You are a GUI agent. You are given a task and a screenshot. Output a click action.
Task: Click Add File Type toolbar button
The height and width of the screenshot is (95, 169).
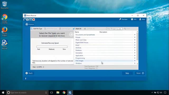click(x=36, y=29)
